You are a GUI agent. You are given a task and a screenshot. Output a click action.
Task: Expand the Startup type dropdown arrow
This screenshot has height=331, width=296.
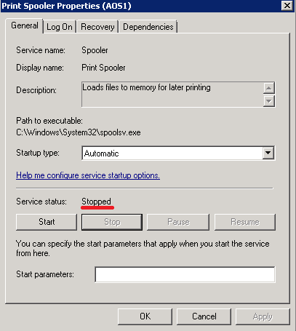(x=268, y=153)
